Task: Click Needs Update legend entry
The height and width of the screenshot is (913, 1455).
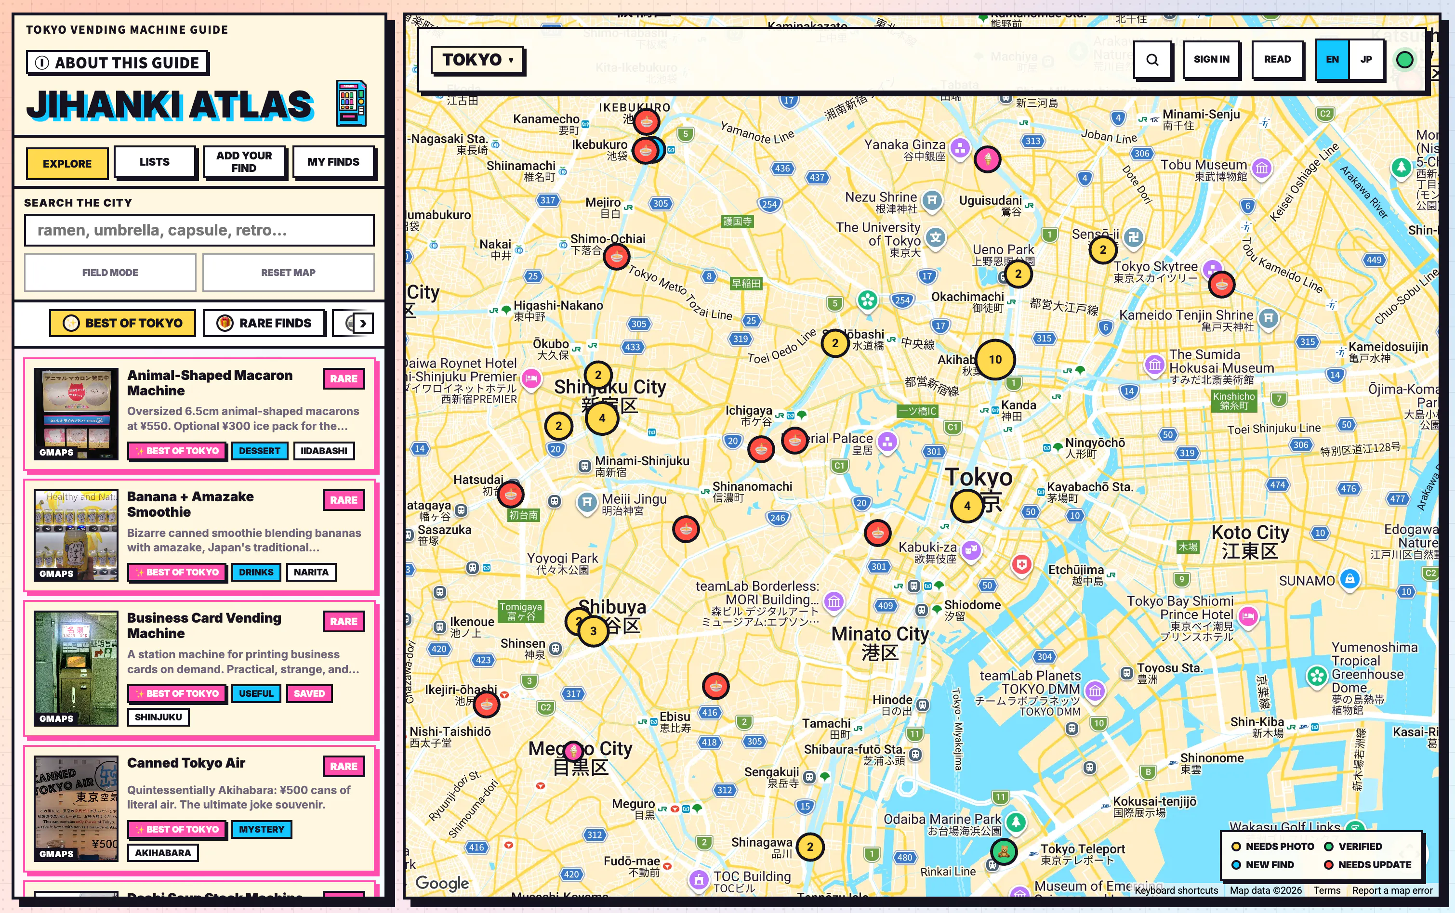Action: [x=1368, y=865]
